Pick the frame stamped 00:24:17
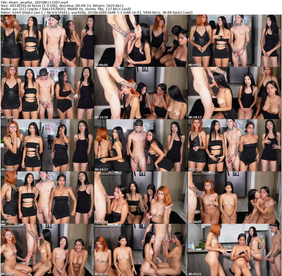This screenshot has width=282, height=276. coord(141,145)
